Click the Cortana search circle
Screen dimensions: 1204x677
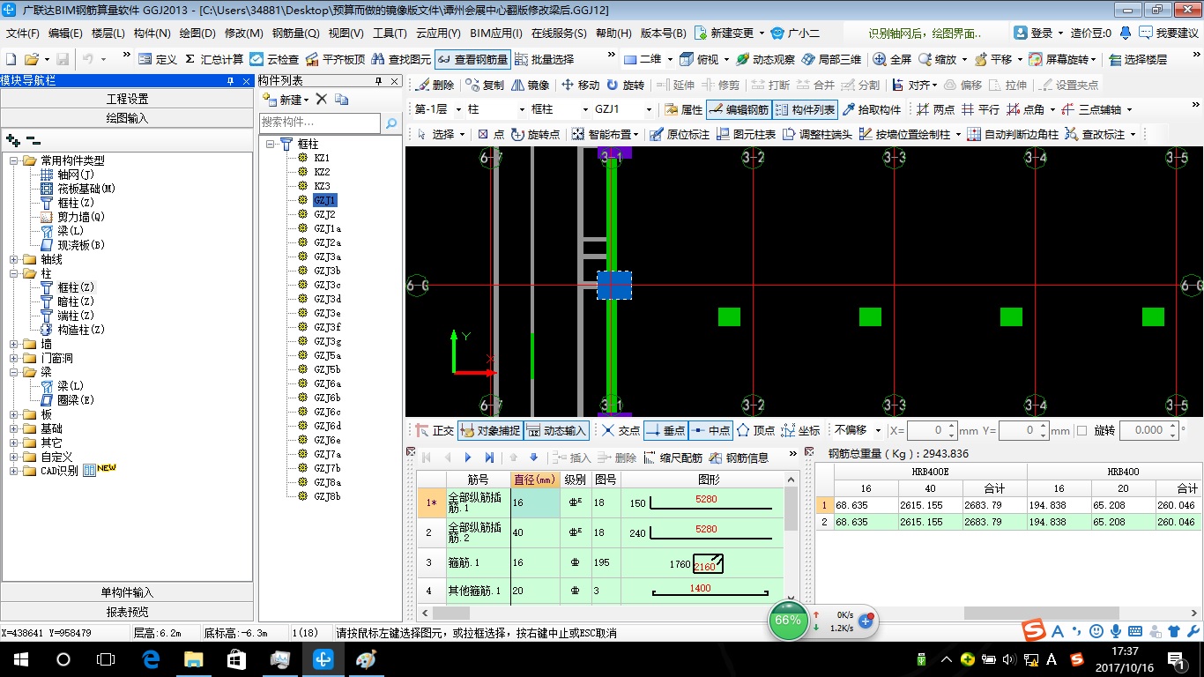(63, 658)
